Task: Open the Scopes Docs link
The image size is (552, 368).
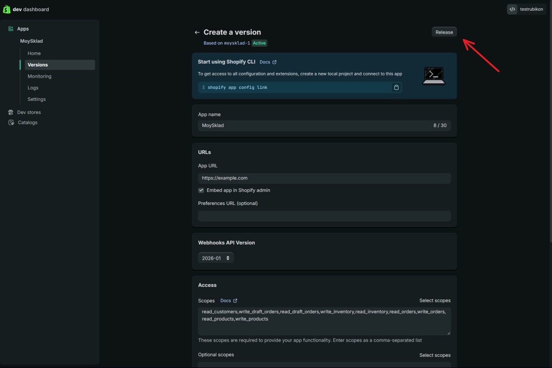Action: pyautogui.click(x=229, y=301)
